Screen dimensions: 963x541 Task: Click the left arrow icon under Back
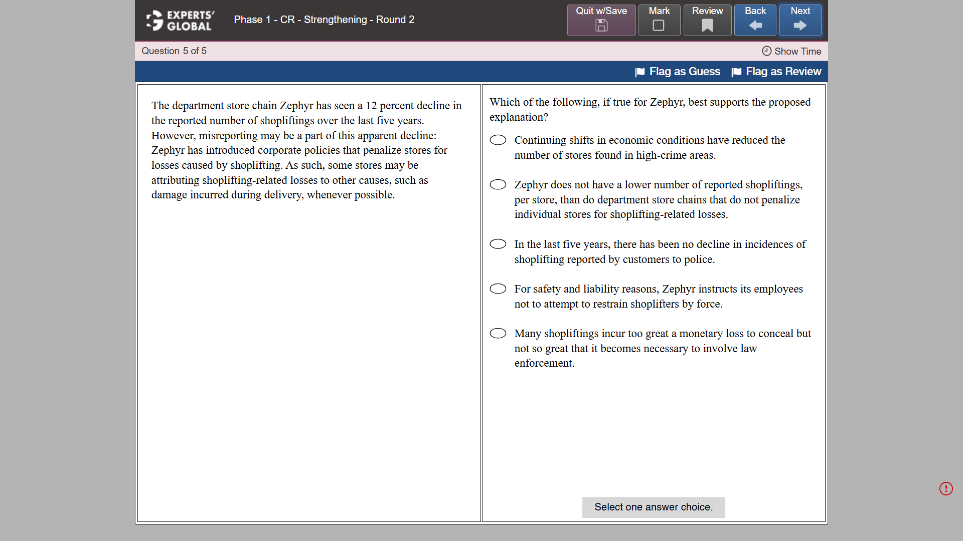[755, 26]
